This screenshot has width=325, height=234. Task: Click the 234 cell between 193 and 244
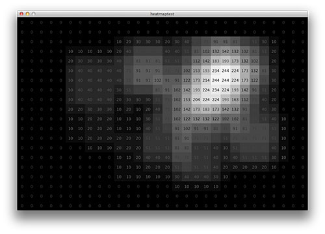(216, 71)
